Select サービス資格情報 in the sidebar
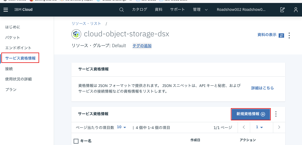This screenshot has width=302, height=145. 20,58
